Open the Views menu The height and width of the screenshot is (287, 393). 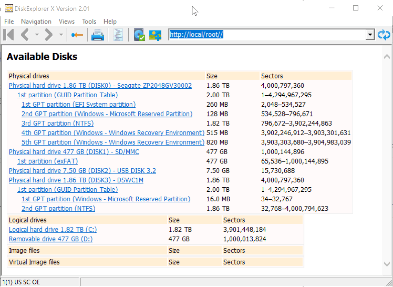[67, 21]
